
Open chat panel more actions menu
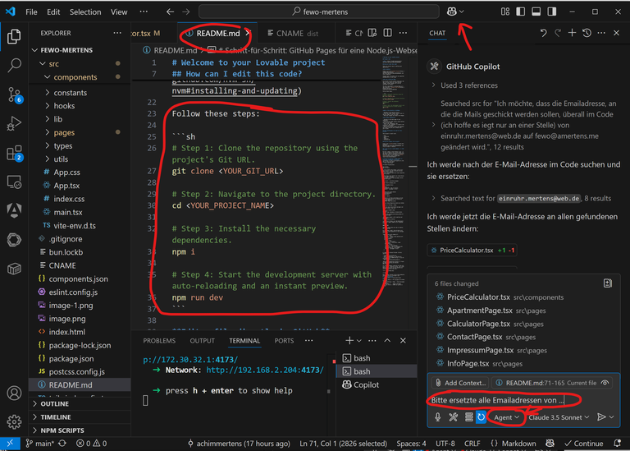coord(601,33)
